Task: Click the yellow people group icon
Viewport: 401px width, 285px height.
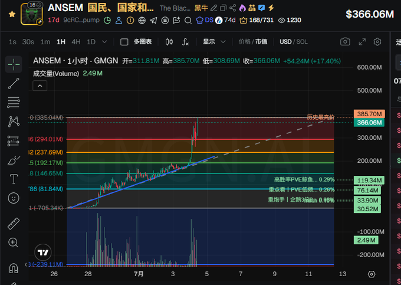Action: [x=252, y=8]
